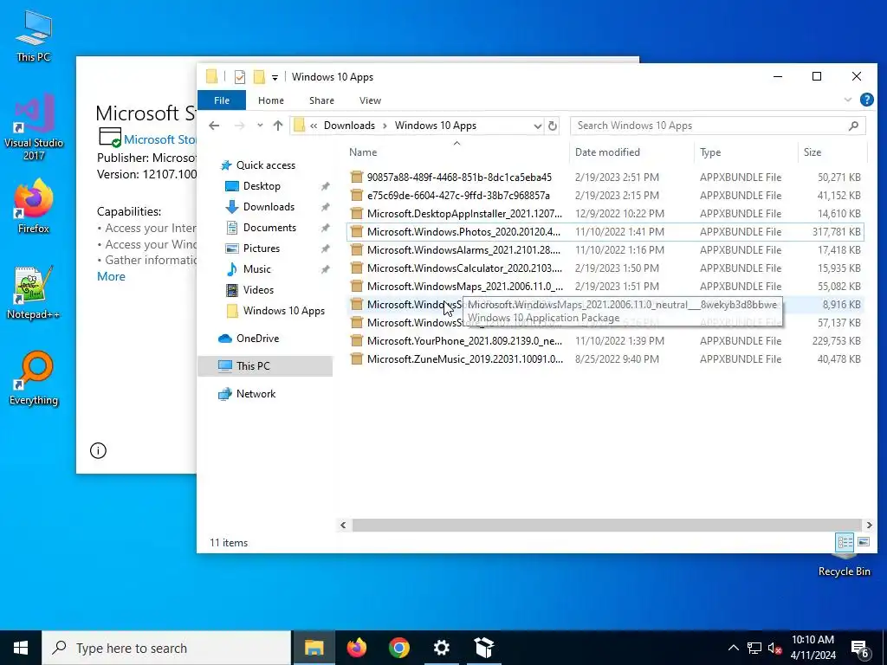Click the Properties quick access icon
Image resolution: width=887 pixels, height=665 pixels.
click(240, 77)
